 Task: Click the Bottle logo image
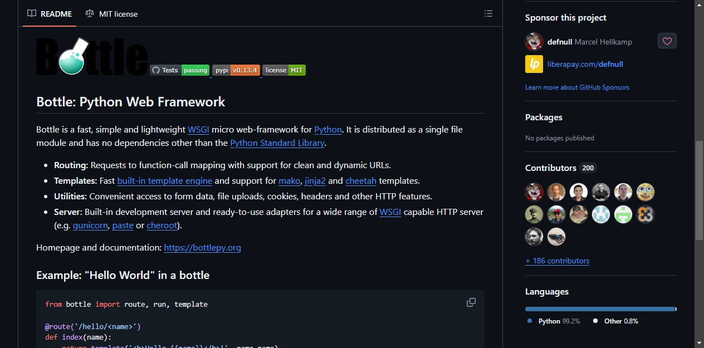point(92,56)
